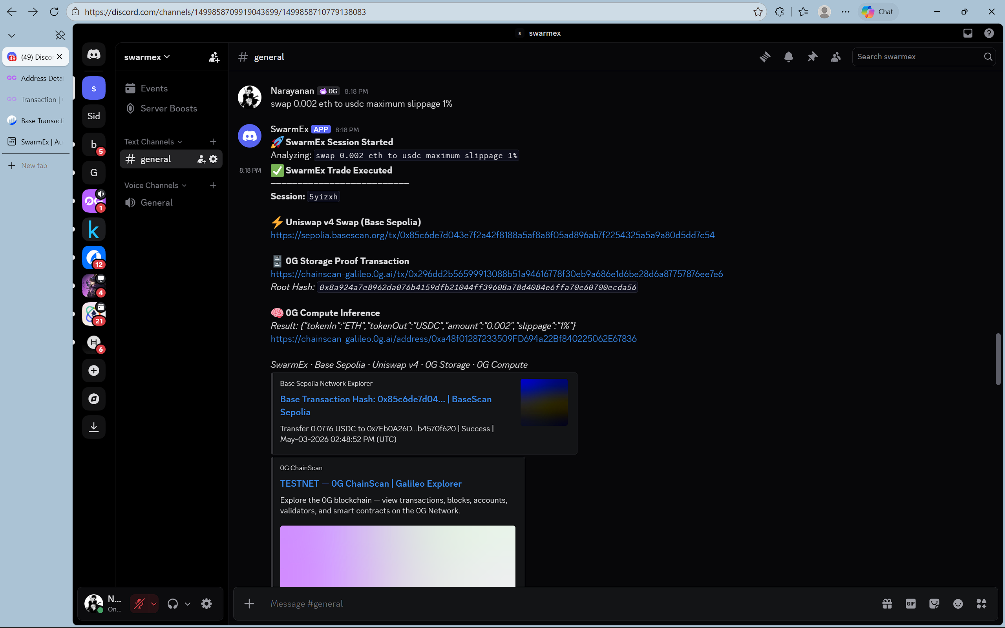This screenshot has width=1005, height=628.
Task: Open GIF picker
Action: (x=911, y=604)
